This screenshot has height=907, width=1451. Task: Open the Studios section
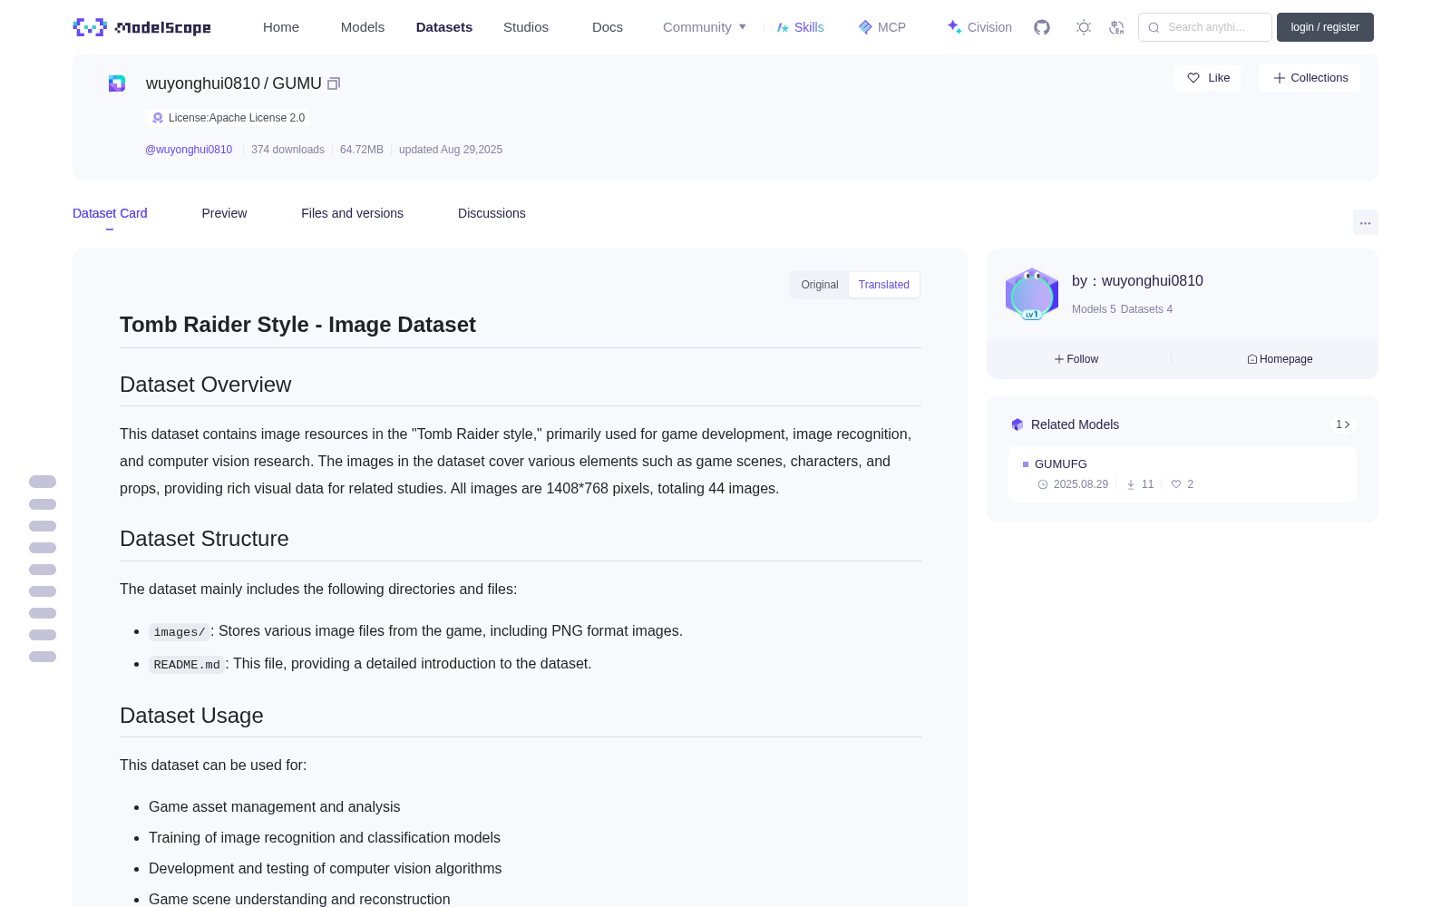click(x=526, y=27)
